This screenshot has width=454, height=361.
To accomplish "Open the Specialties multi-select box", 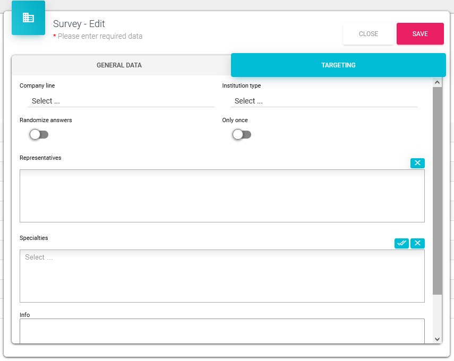I will point(222,276).
